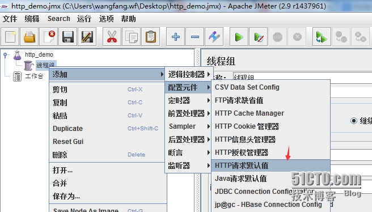Image resolution: width=372 pixels, height=212 pixels.
Task: Click the Close test plan icon
Action: (x=49, y=37)
